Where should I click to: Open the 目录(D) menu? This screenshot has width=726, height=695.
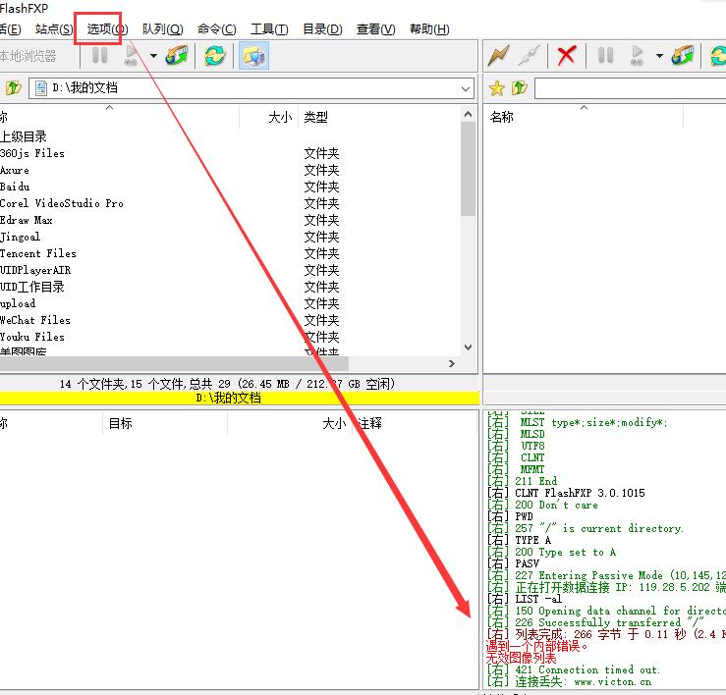[322, 29]
